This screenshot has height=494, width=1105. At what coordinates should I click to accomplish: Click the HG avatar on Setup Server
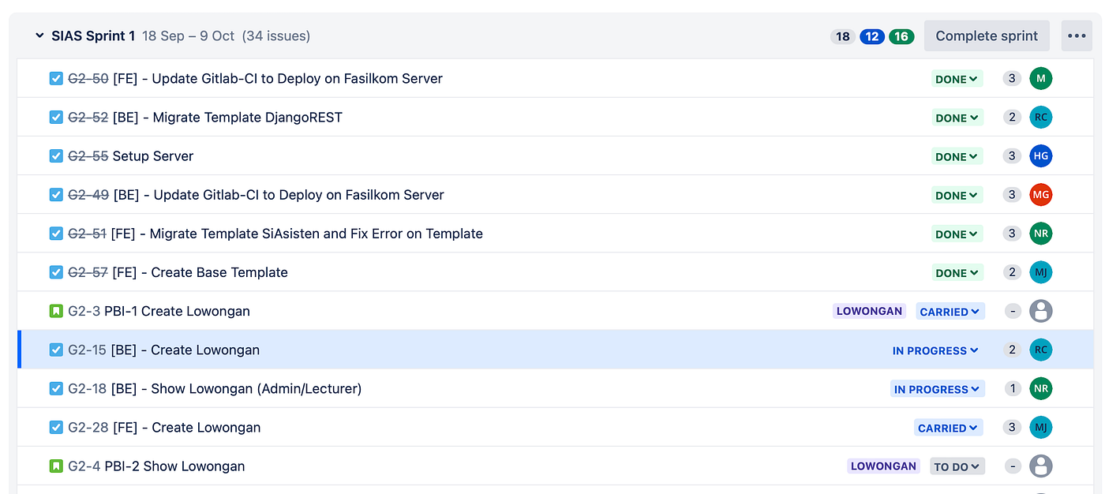1041,156
